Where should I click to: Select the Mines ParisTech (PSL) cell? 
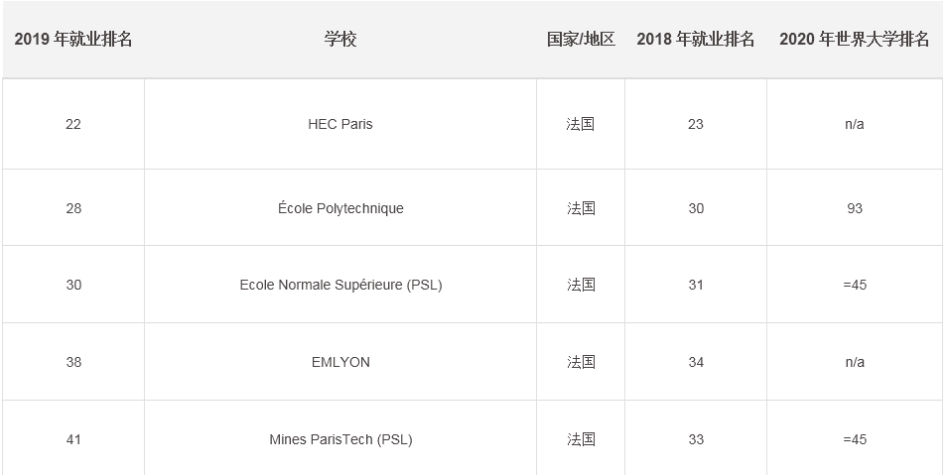click(x=340, y=439)
